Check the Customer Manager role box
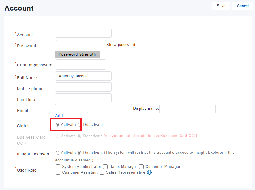255x190 pixels. point(141,167)
